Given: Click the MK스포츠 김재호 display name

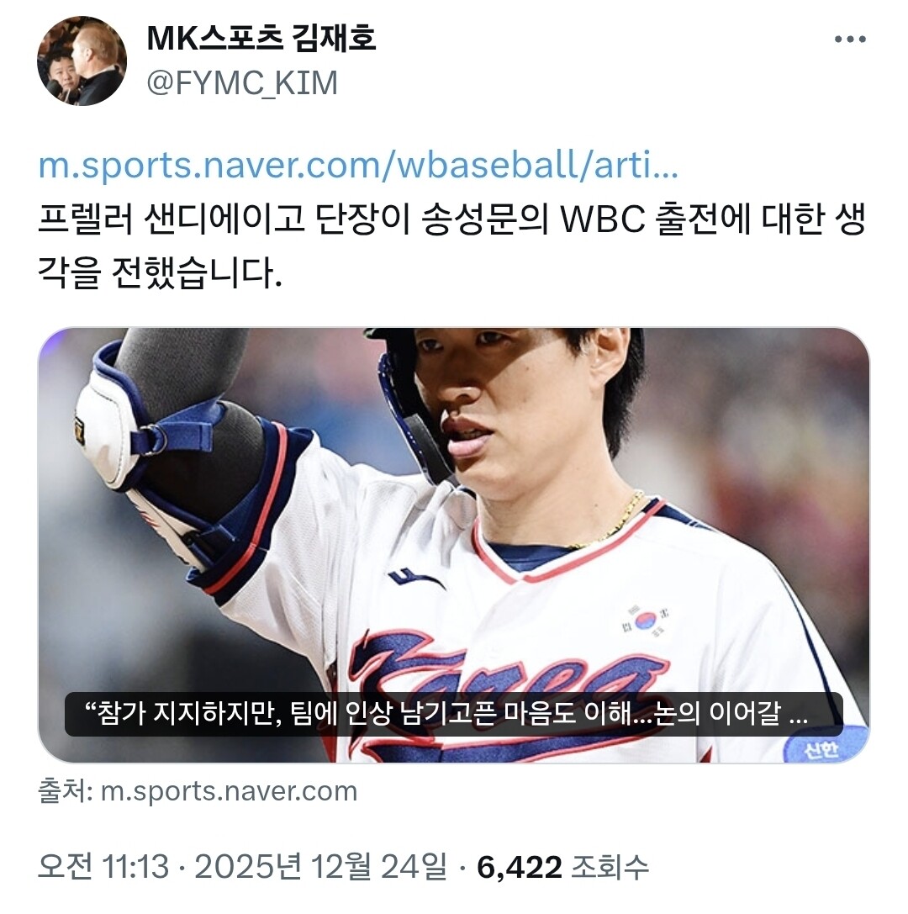Looking at the screenshot, I should (x=261, y=39).
